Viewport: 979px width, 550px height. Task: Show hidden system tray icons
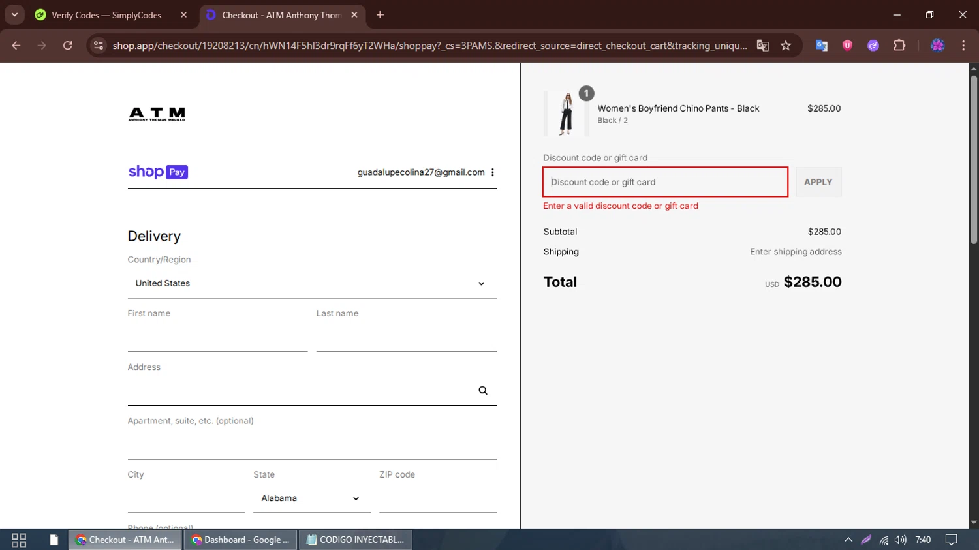848,540
